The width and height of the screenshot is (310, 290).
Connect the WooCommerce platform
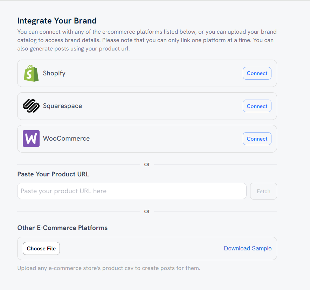pyautogui.click(x=257, y=139)
